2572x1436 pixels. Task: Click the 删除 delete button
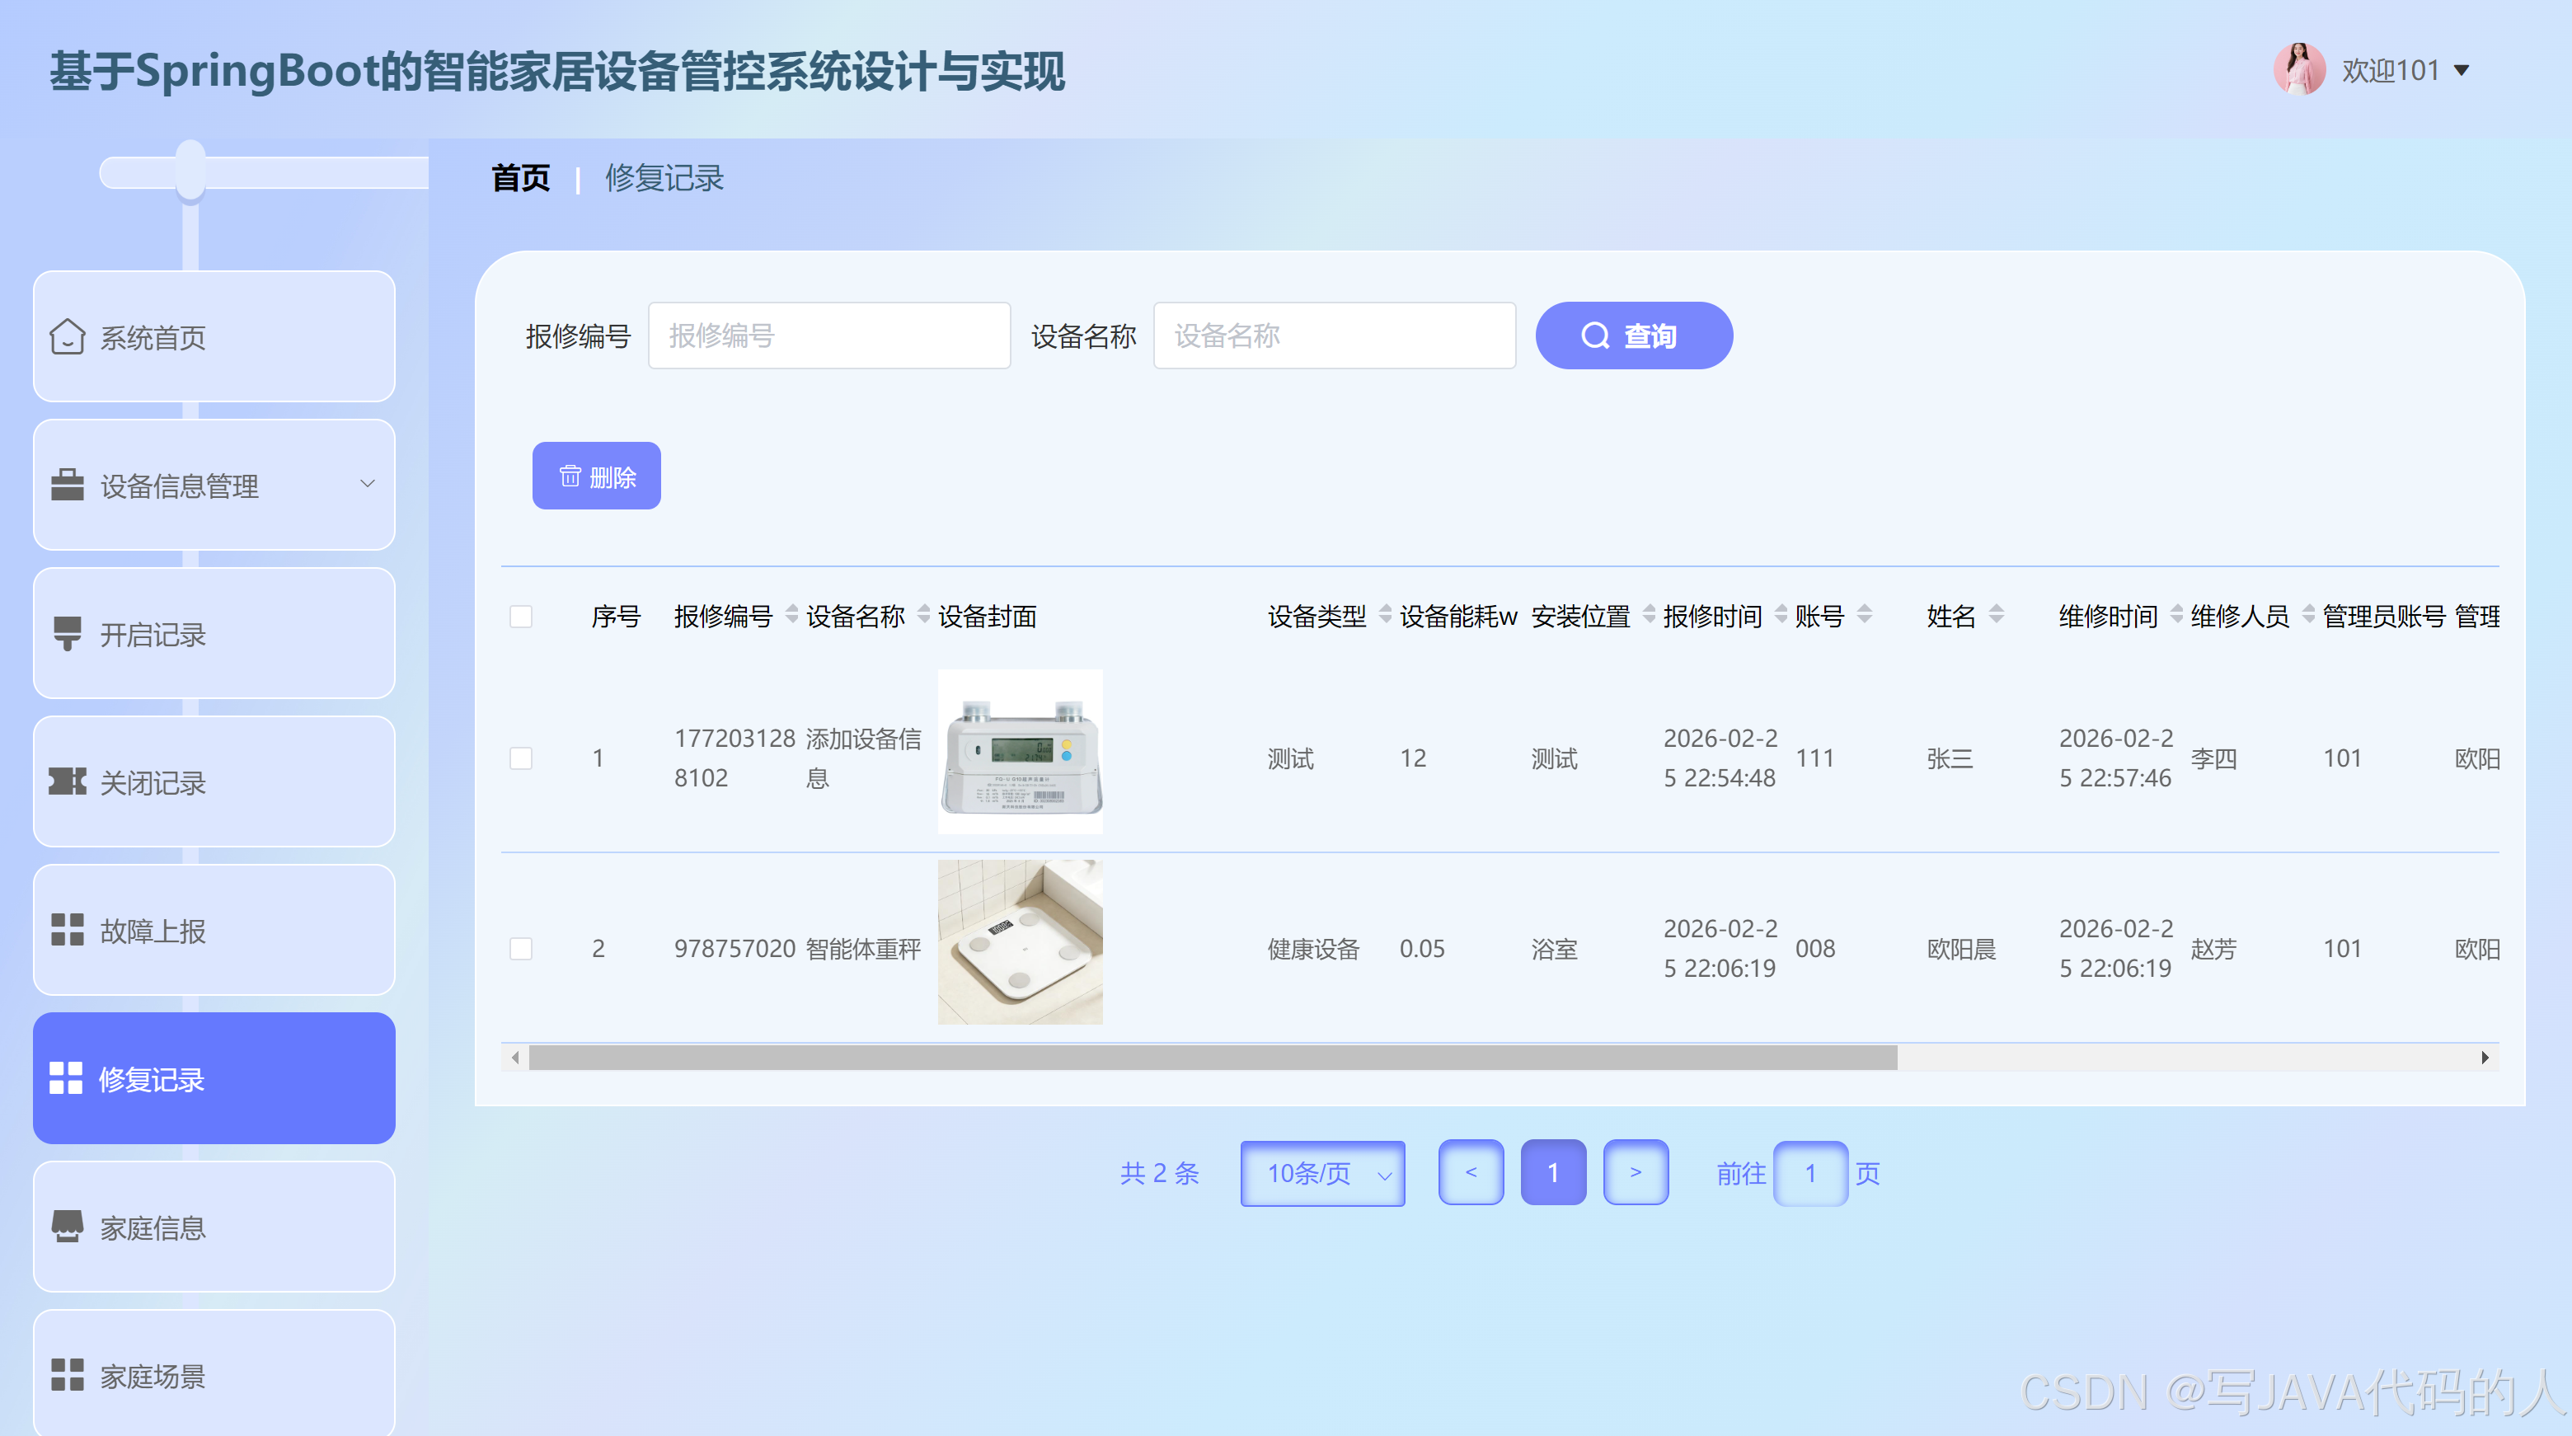[596, 476]
